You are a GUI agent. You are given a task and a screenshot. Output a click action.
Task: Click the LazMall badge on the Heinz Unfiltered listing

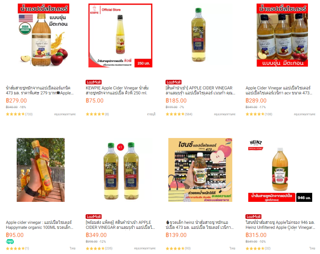pos(254,217)
